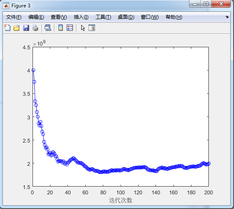Open a file with folder icon

[17, 28]
